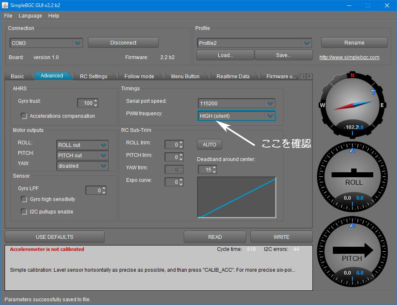Decrease PITCH trim value
Viewport: 397px width, 305px height.
(181, 159)
